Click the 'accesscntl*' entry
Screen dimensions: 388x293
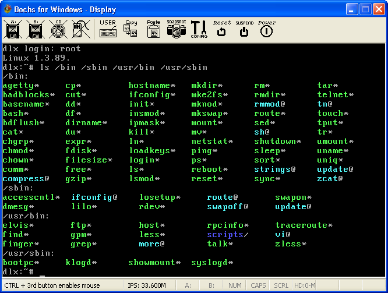click(x=31, y=197)
